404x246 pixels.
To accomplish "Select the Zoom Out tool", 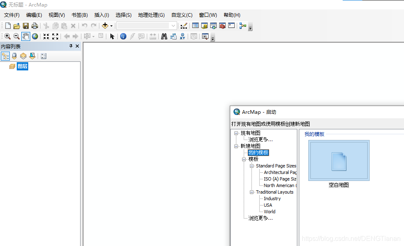I will point(16,36).
